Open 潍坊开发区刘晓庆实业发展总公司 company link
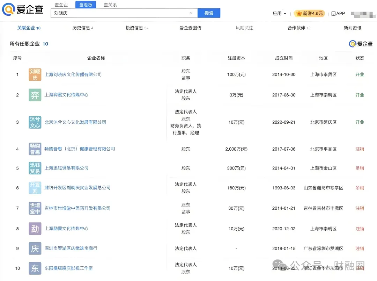 click(77, 188)
